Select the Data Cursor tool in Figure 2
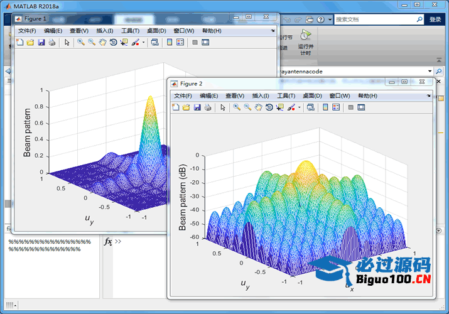Viewport: 449px width, 314px height. (x=279, y=107)
